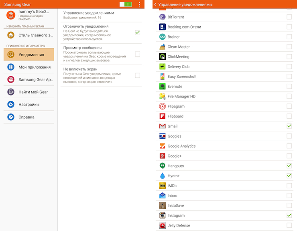Screen dimensions: 297x231
Task: Check the Flipboard notification checkbox
Action: [x=289, y=116]
